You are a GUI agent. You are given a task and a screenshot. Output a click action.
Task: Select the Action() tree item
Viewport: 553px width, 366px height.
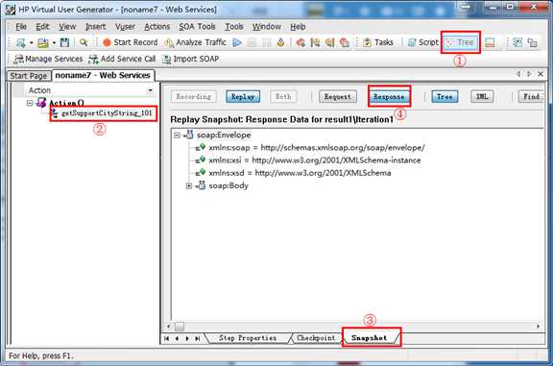pos(66,103)
